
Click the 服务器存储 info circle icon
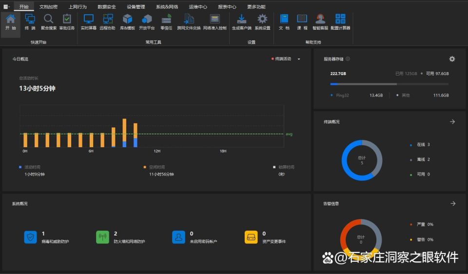point(348,59)
